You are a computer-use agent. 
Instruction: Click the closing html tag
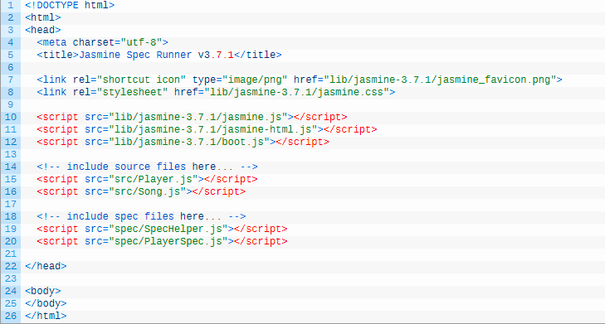pyautogui.click(x=46, y=316)
